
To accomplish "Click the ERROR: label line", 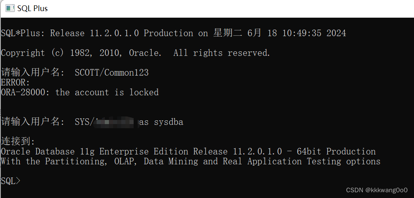I will click(x=16, y=83).
